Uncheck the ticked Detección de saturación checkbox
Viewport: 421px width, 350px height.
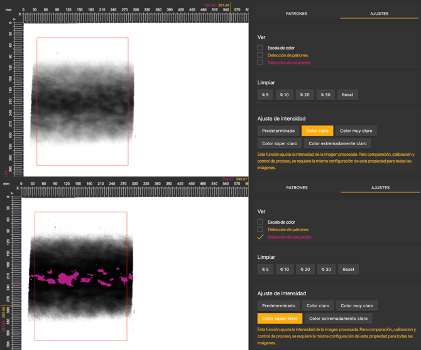[x=260, y=237]
